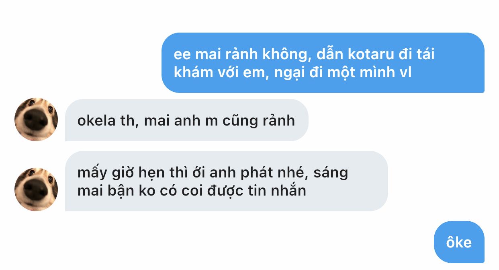Click the dog avatar beside the mấy giờ message

click(x=36, y=190)
